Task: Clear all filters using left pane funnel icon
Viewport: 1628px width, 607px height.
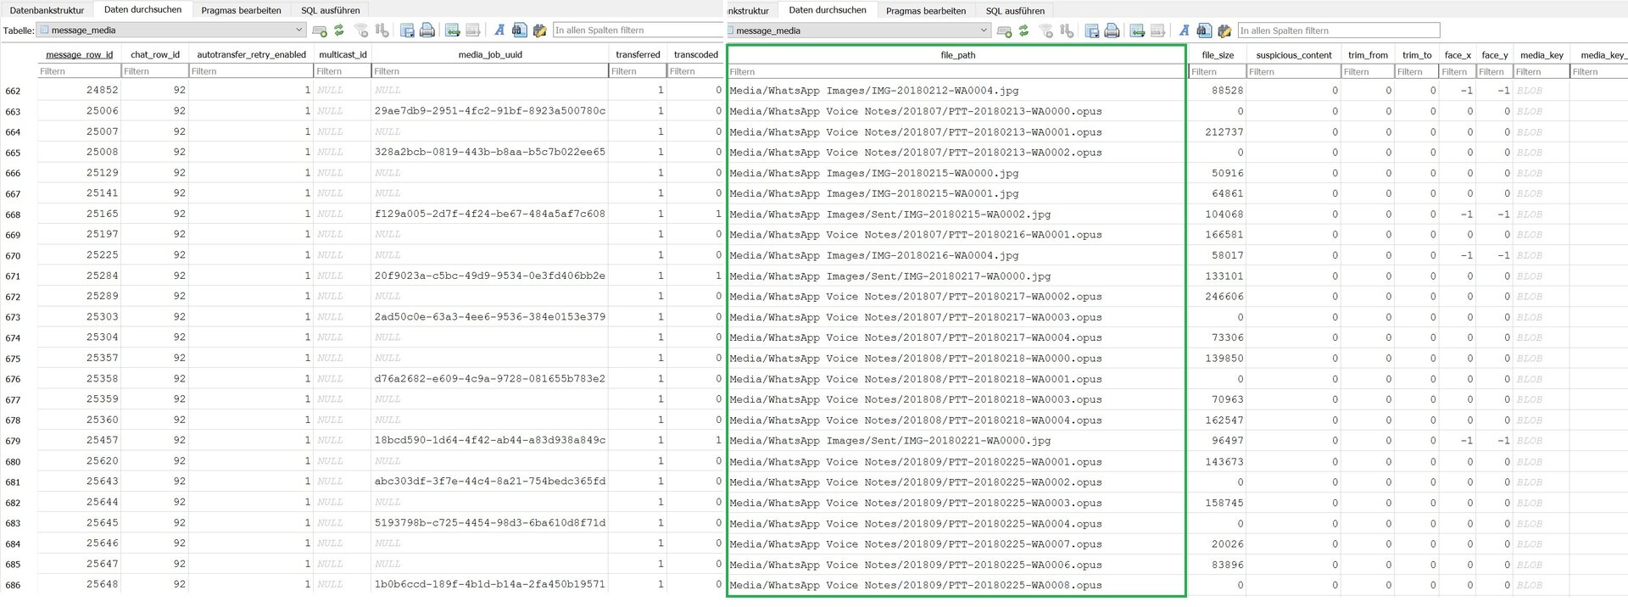Action: point(361,31)
